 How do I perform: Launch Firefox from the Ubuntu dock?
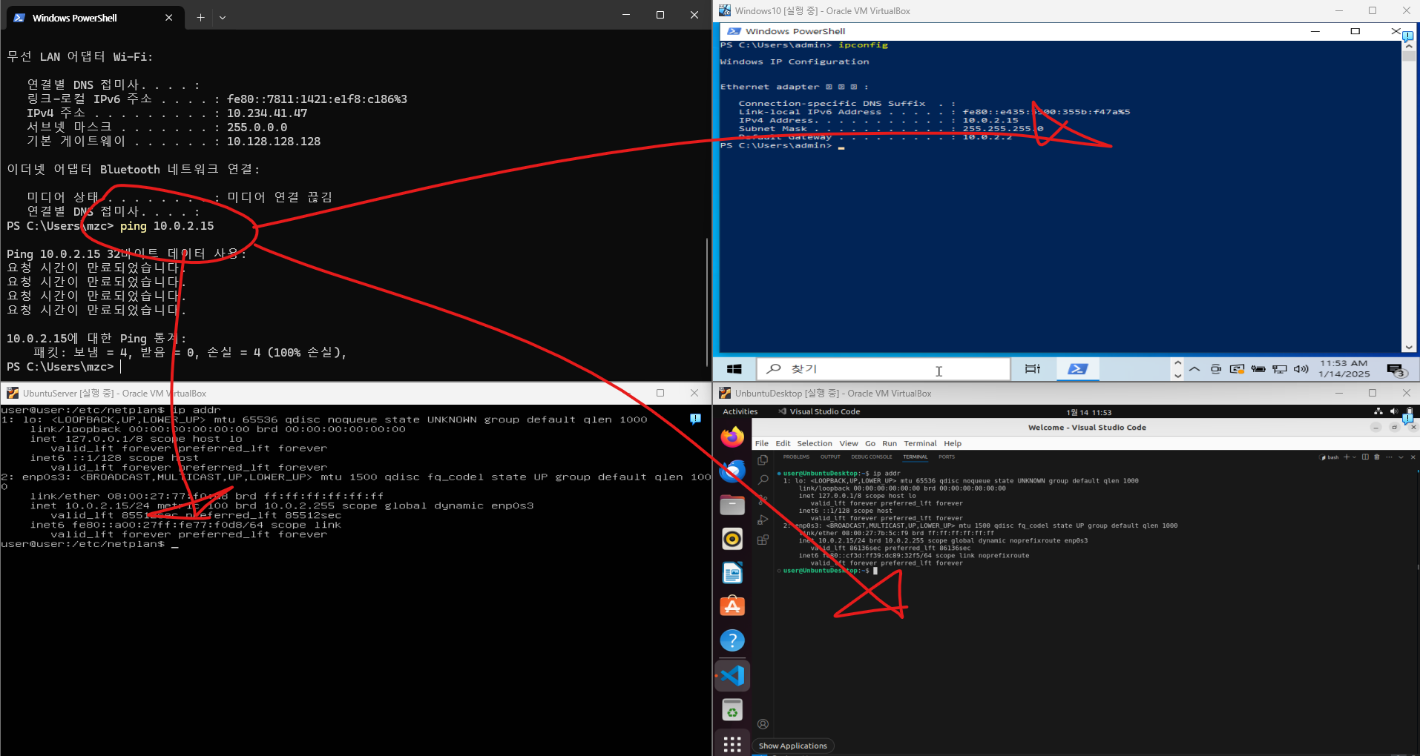(x=732, y=437)
